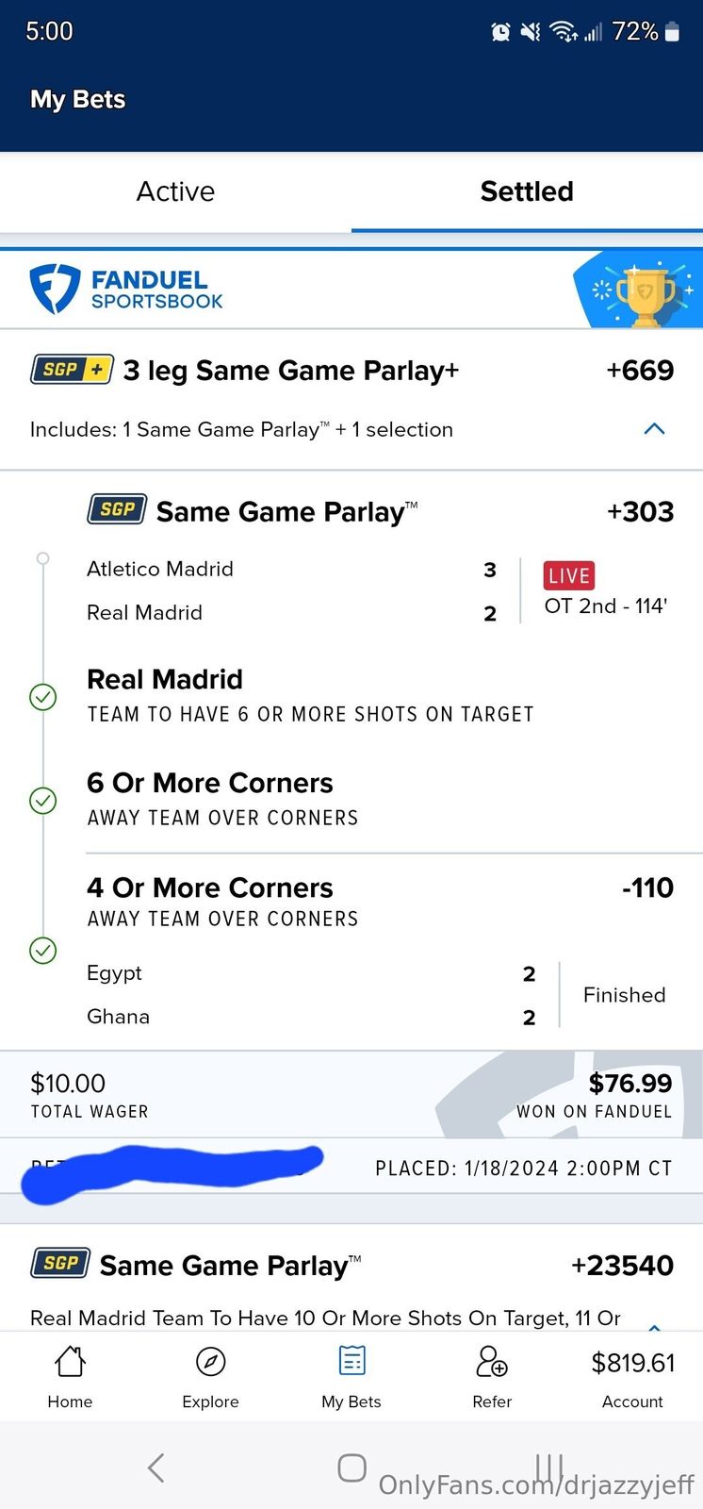Screen dimensions: 703x1509
Task: Open Account showing $819.61 balance
Action: click(632, 1375)
